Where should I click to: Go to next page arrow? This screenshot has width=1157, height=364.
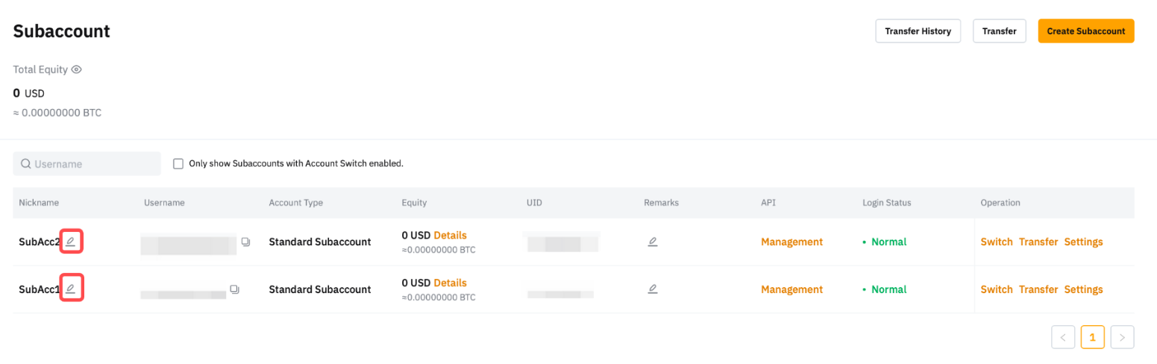[1123, 337]
